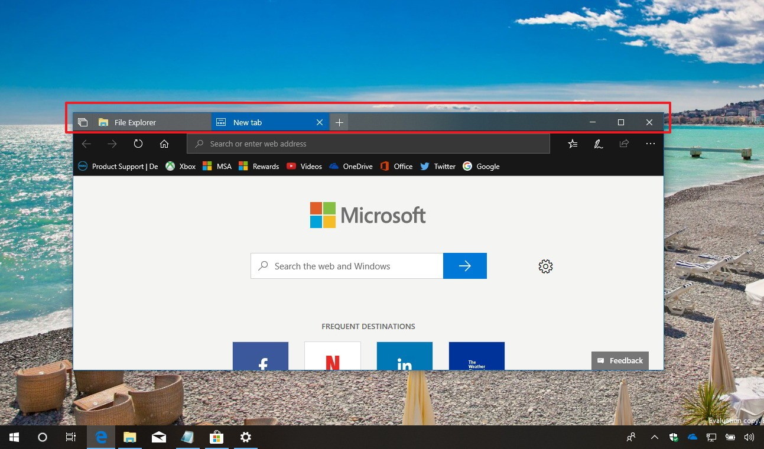
Task: Open volume speaker tray icon
Action: pyautogui.click(x=749, y=437)
